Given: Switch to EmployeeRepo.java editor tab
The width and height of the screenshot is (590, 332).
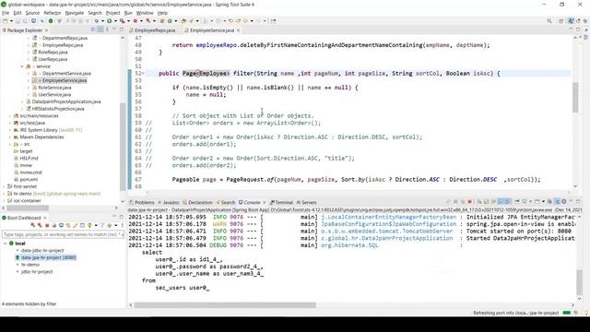Looking at the screenshot, I should point(154,30).
